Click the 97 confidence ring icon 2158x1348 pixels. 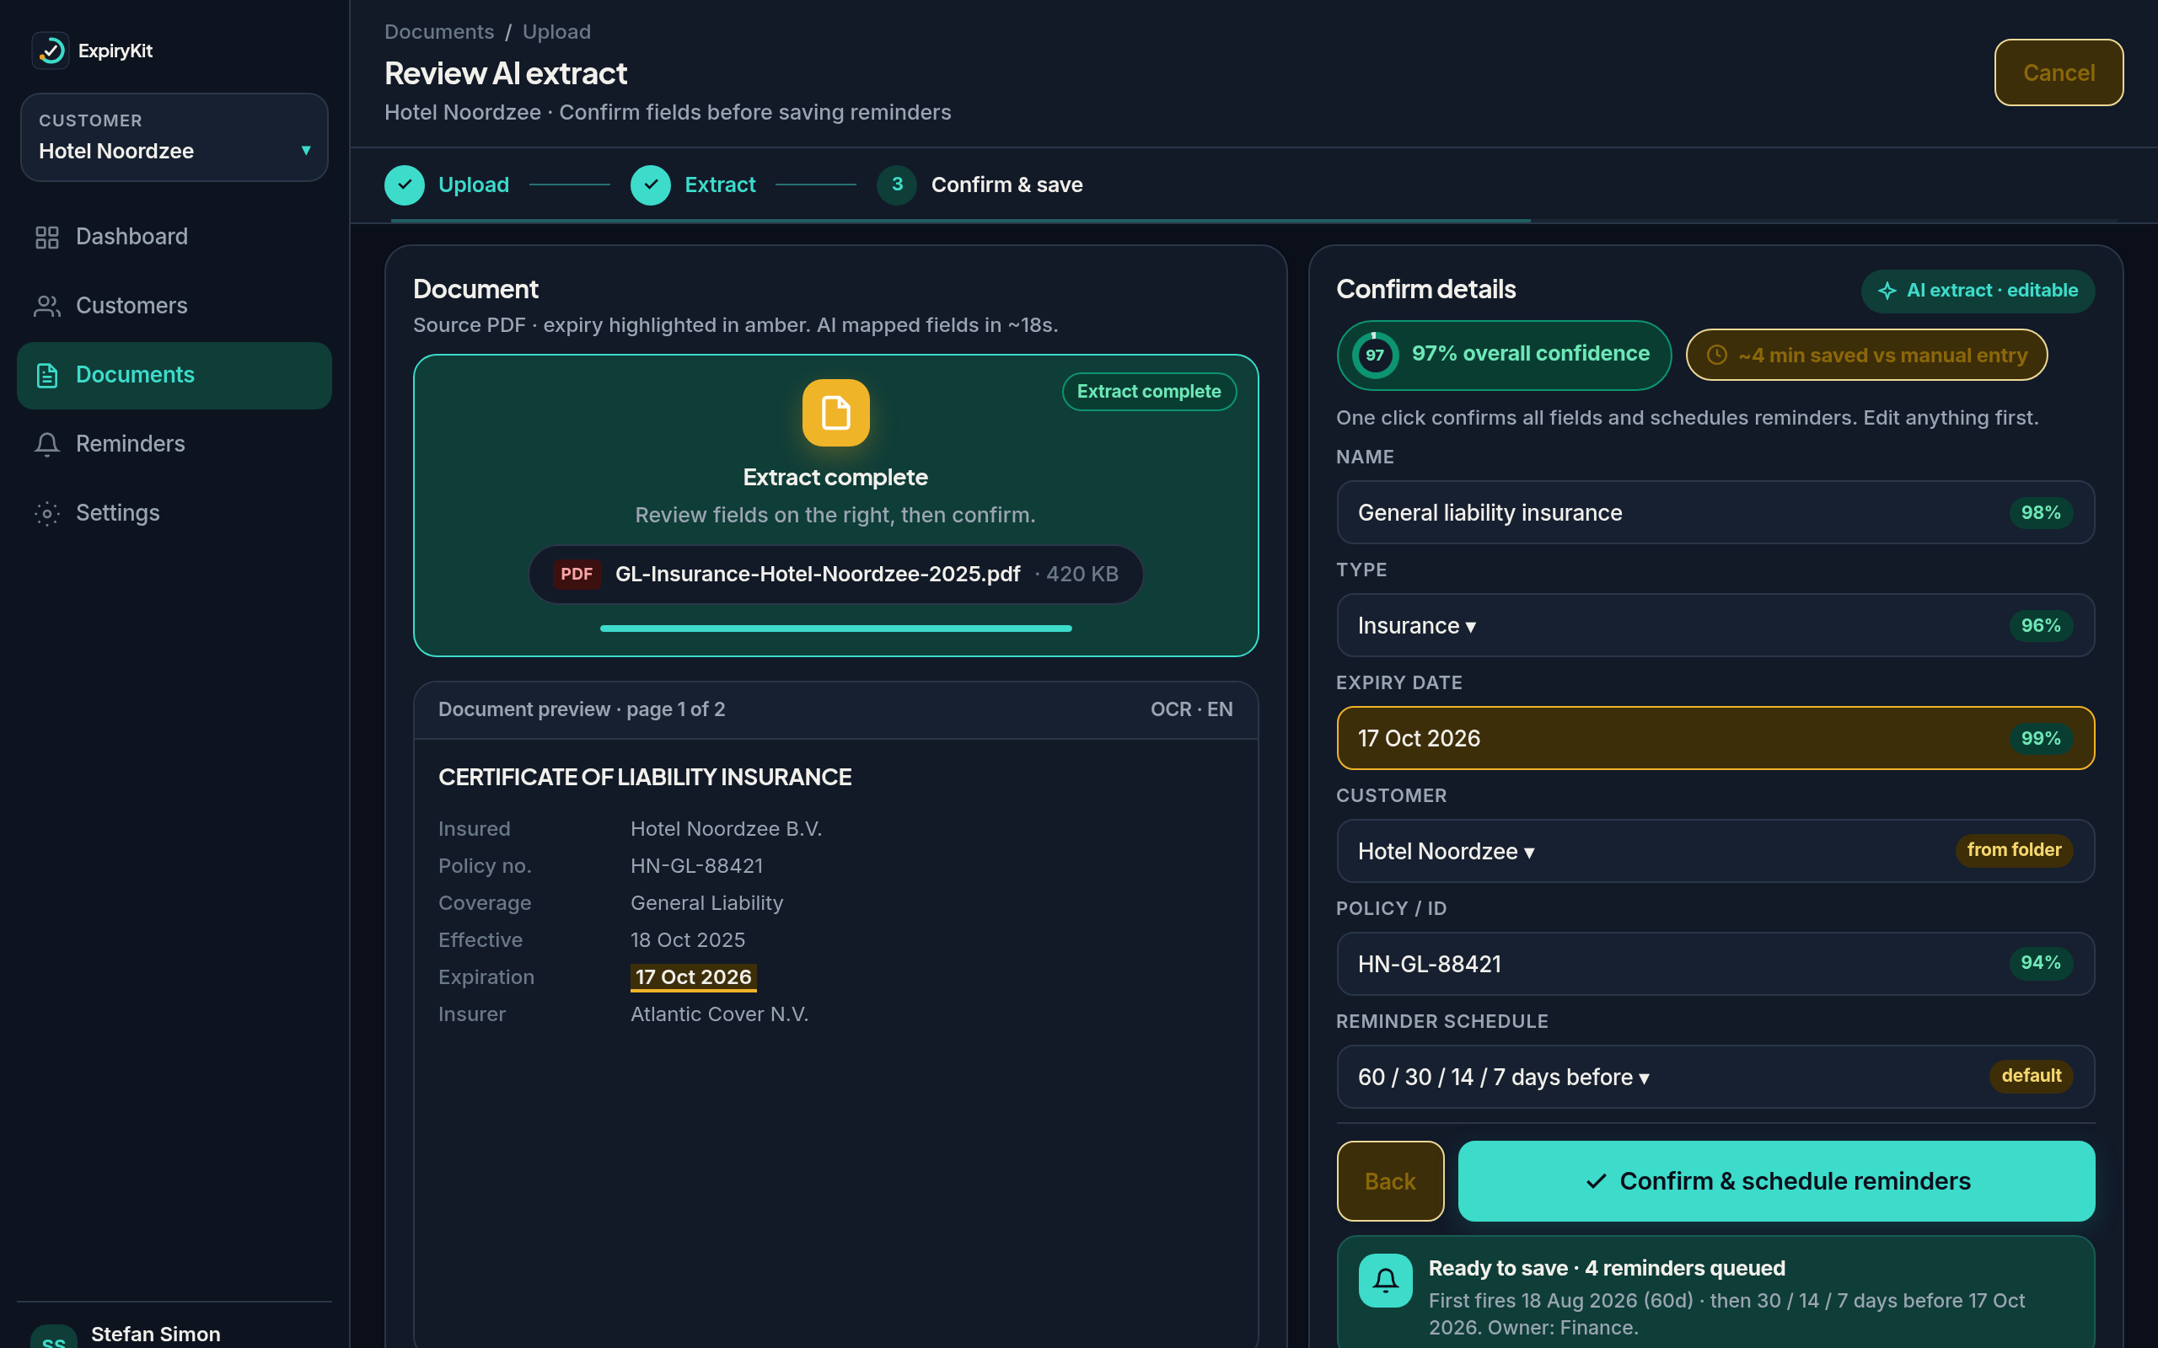tap(1375, 355)
